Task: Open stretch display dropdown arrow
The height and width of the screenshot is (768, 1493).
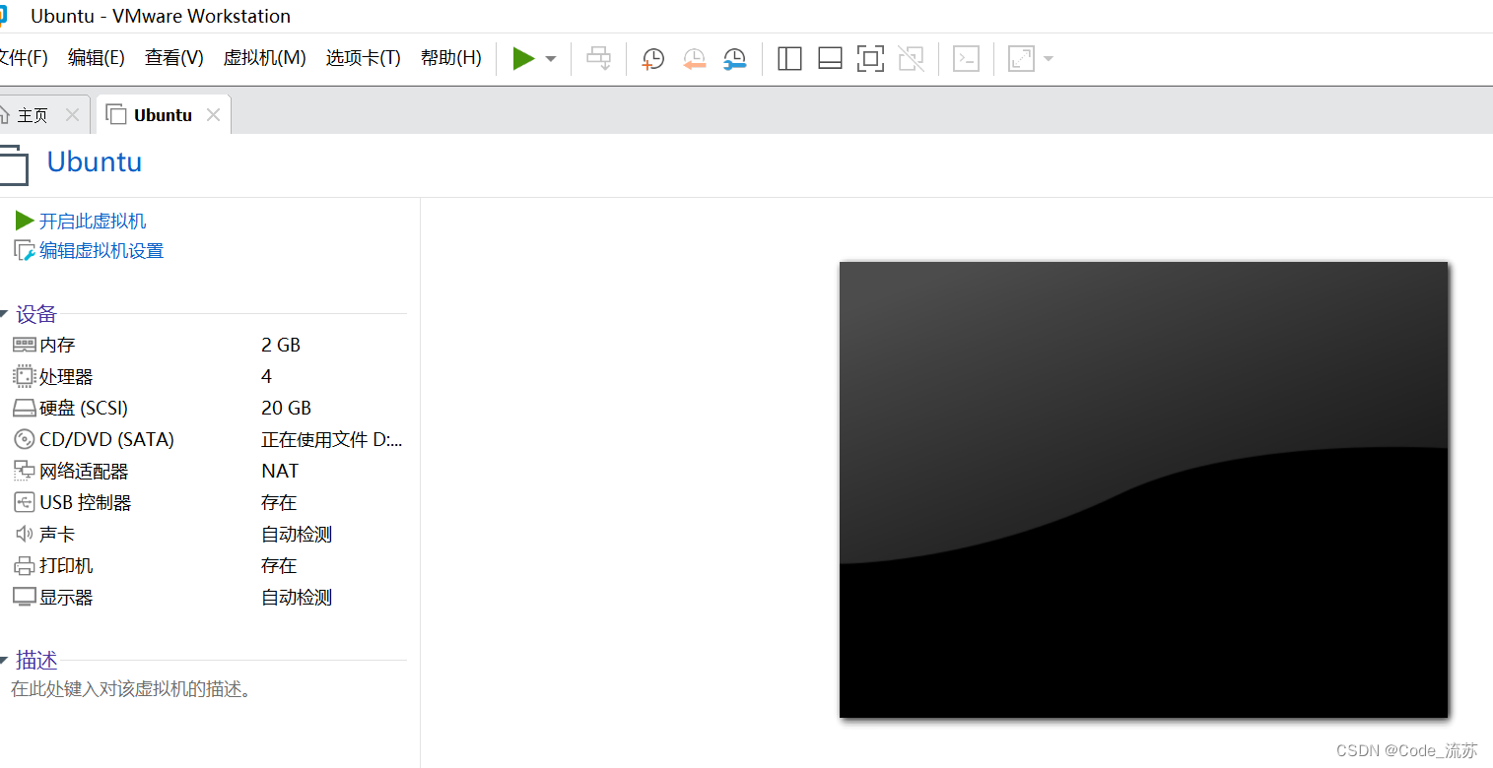Action: pyautogui.click(x=1049, y=59)
